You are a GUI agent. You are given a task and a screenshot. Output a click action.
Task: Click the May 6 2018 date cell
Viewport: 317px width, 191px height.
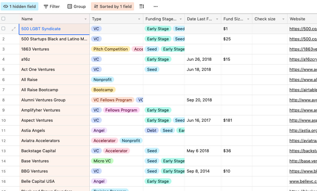(203, 151)
